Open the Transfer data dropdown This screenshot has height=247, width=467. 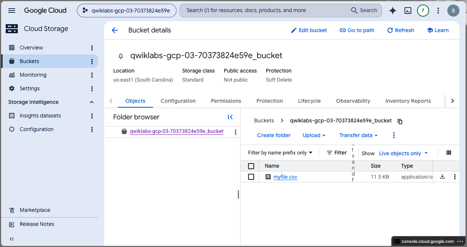pyautogui.click(x=358, y=135)
